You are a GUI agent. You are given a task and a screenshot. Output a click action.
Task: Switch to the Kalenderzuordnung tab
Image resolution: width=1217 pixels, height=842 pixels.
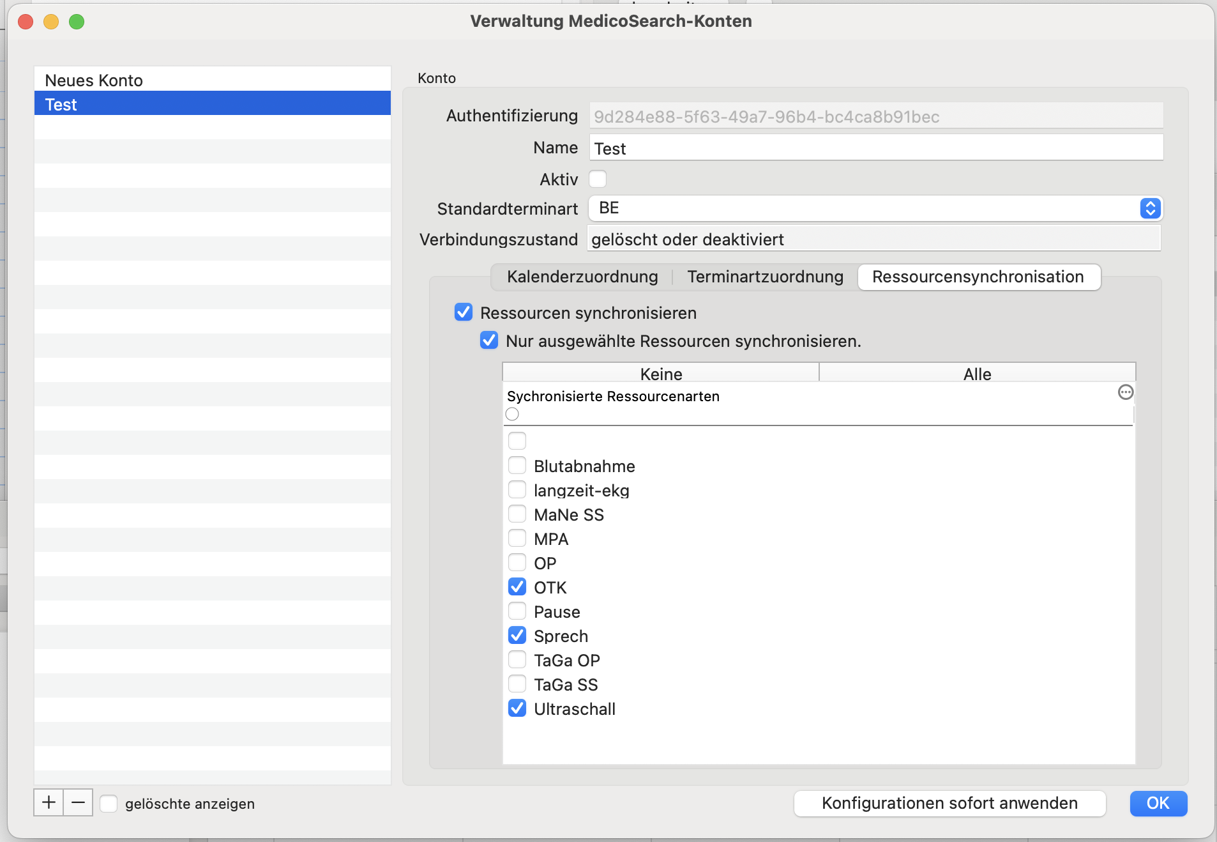[582, 277]
